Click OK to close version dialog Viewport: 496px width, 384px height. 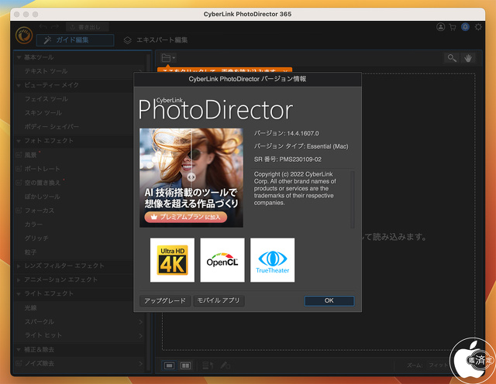pyautogui.click(x=329, y=300)
